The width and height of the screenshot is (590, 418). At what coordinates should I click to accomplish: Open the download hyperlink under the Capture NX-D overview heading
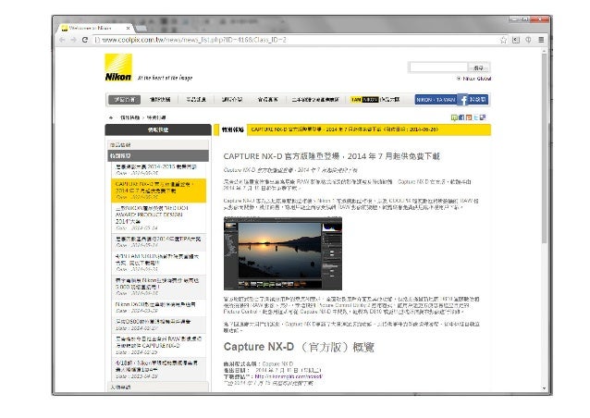[x=289, y=376]
